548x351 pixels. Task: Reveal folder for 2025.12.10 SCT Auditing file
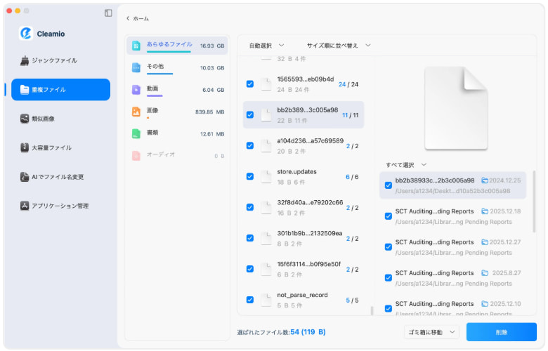485,304
